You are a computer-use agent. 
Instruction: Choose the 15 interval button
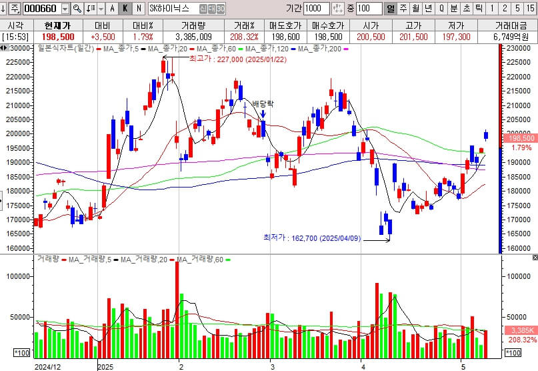click(x=531, y=8)
